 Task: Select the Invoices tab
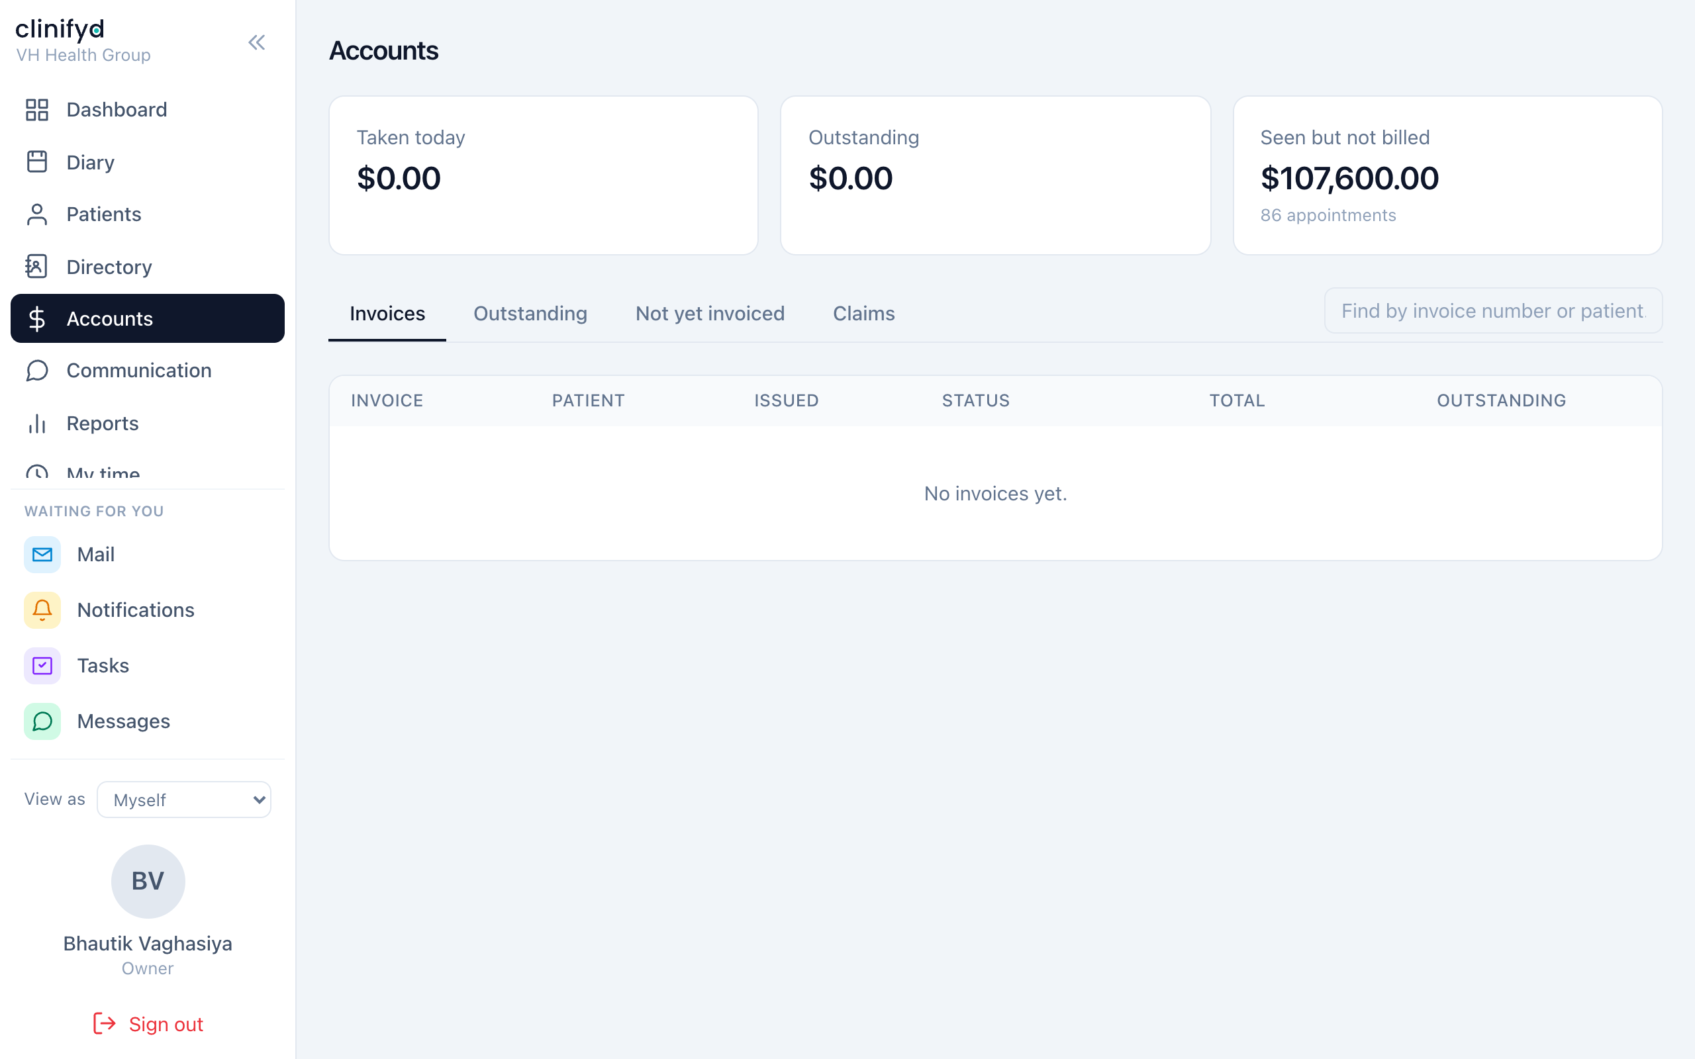(x=387, y=314)
